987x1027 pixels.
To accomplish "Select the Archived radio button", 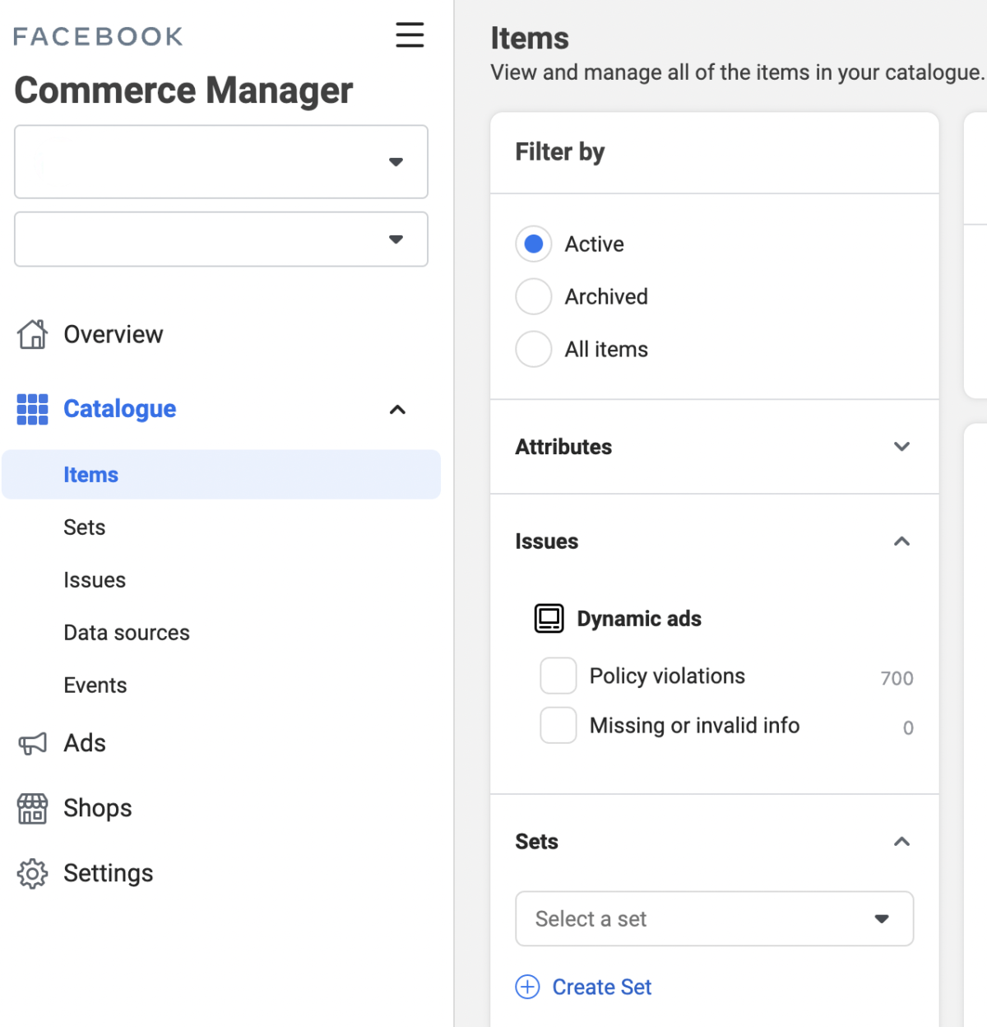I will click(534, 296).
